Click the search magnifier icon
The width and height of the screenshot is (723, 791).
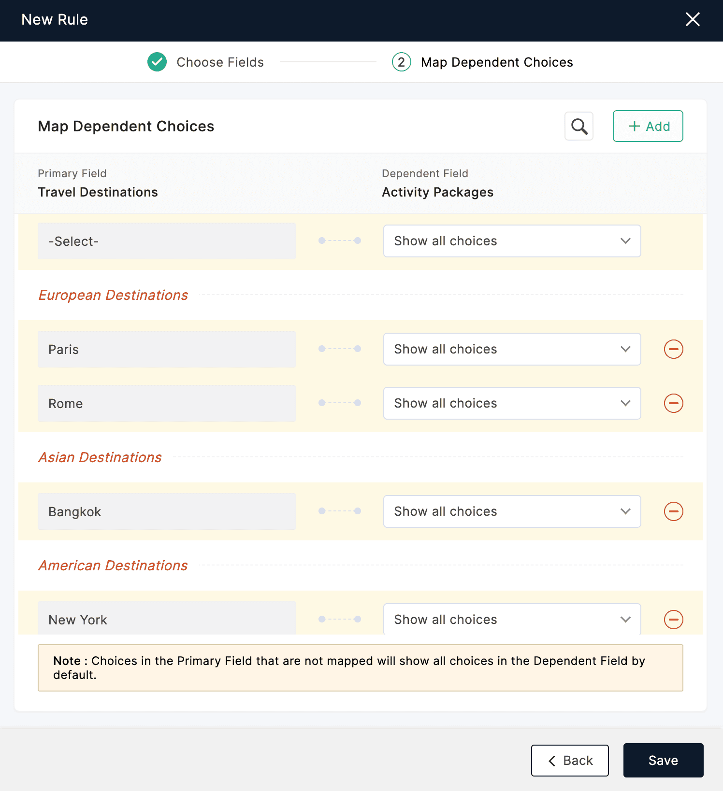tap(579, 127)
